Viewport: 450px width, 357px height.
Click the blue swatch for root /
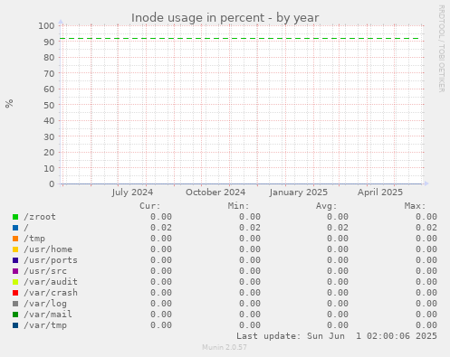click(x=15, y=228)
